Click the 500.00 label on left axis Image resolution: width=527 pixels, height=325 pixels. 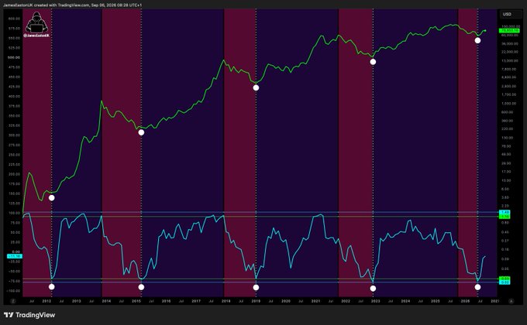pos(15,57)
